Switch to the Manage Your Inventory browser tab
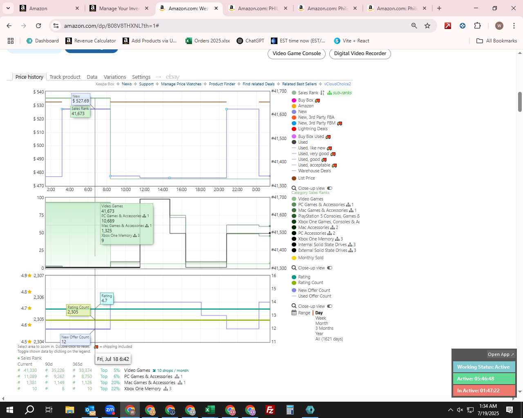 pos(119,8)
